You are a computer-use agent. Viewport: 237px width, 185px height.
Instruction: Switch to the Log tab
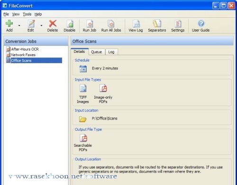point(111,52)
